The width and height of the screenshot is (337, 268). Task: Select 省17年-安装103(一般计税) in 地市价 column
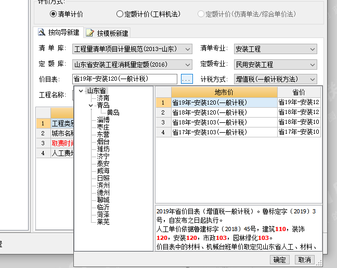(x=224, y=132)
